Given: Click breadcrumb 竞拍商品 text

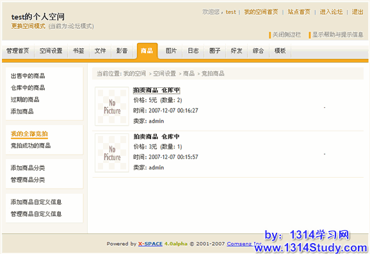Looking at the screenshot, I should tap(213, 74).
